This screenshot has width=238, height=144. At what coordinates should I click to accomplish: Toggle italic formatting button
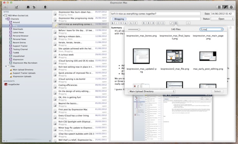click(117, 23)
